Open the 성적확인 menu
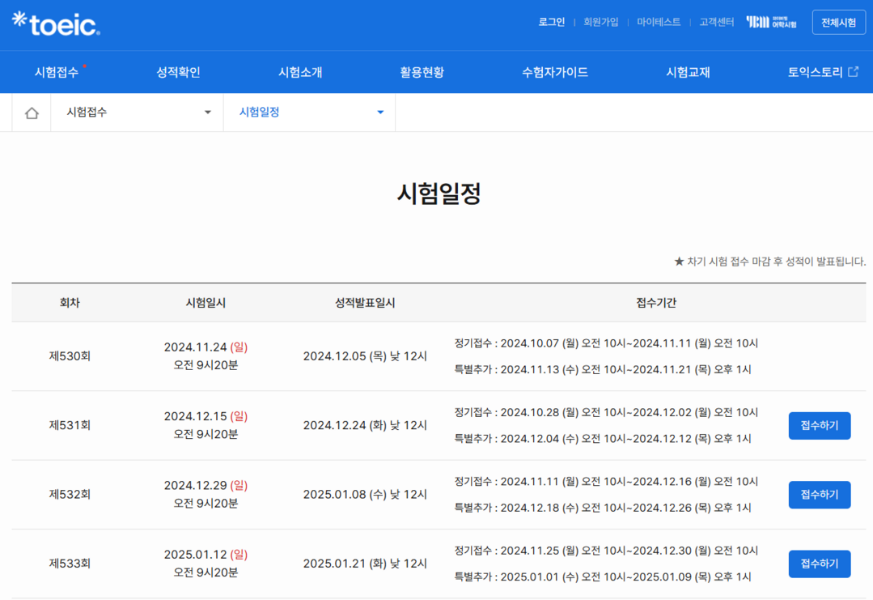Image resolution: width=873 pixels, height=600 pixels. coord(178,72)
